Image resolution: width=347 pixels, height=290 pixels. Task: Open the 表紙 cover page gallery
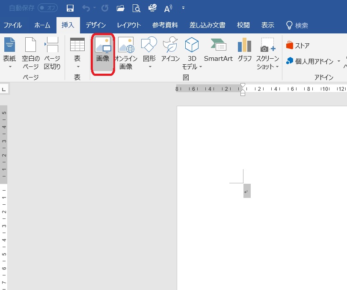(9, 53)
